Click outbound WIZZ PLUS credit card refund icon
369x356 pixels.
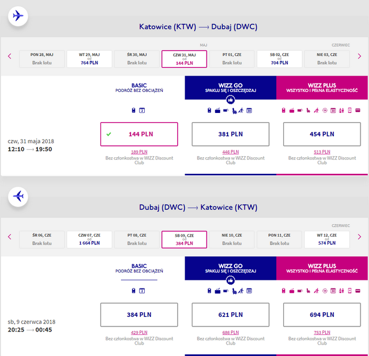pyautogui.click(x=358, y=110)
